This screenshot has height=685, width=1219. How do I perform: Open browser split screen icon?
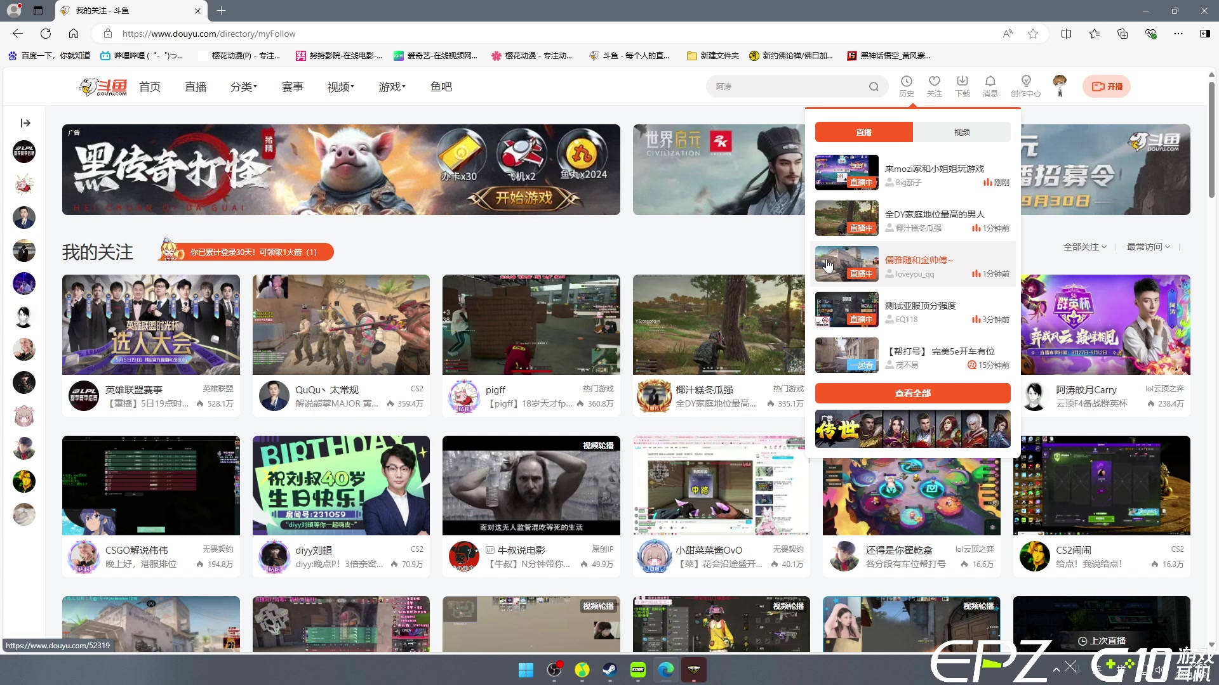tap(1067, 34)
